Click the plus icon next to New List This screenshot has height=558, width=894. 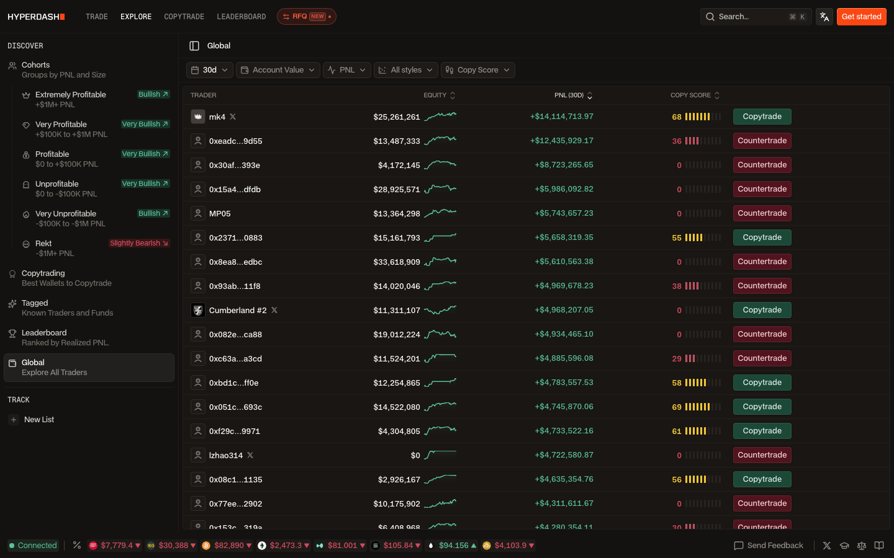tap(14, 420)
